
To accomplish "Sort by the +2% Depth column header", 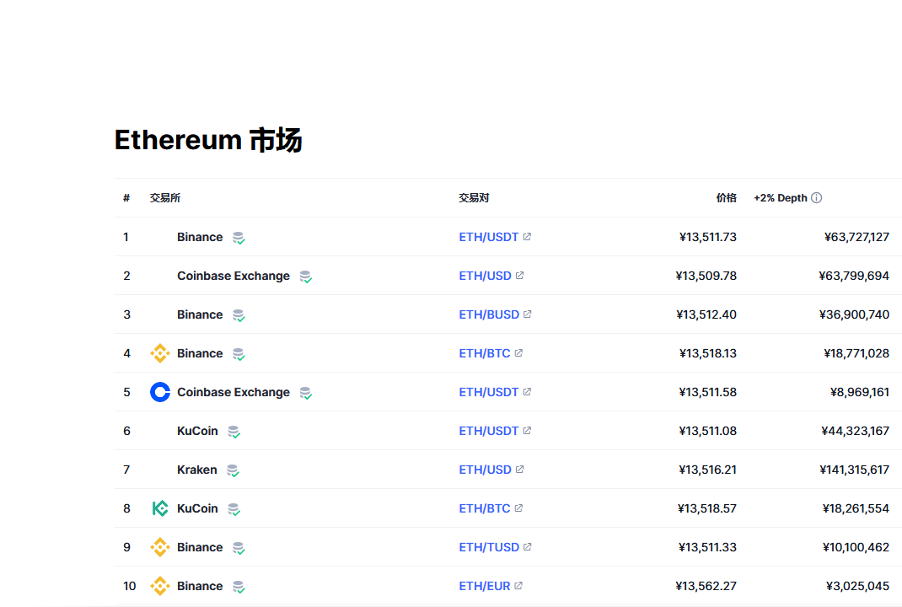I will coord(780,198).
